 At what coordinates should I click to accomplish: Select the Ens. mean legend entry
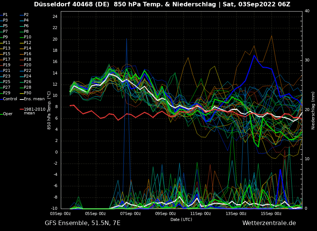tap(34, 99)
